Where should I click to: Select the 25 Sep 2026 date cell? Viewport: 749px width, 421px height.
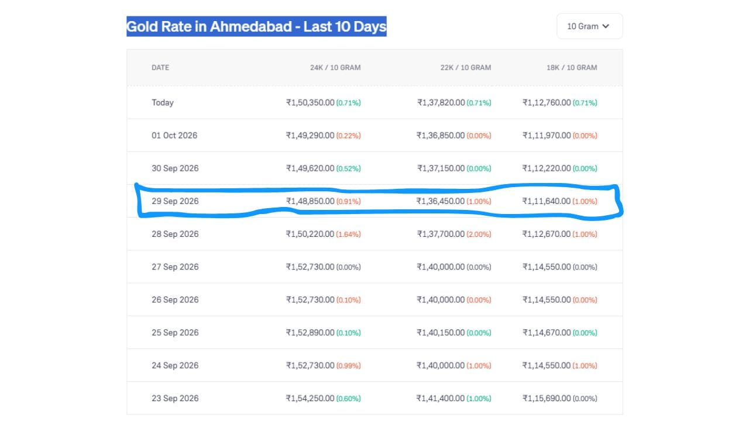tap(175, 333)
